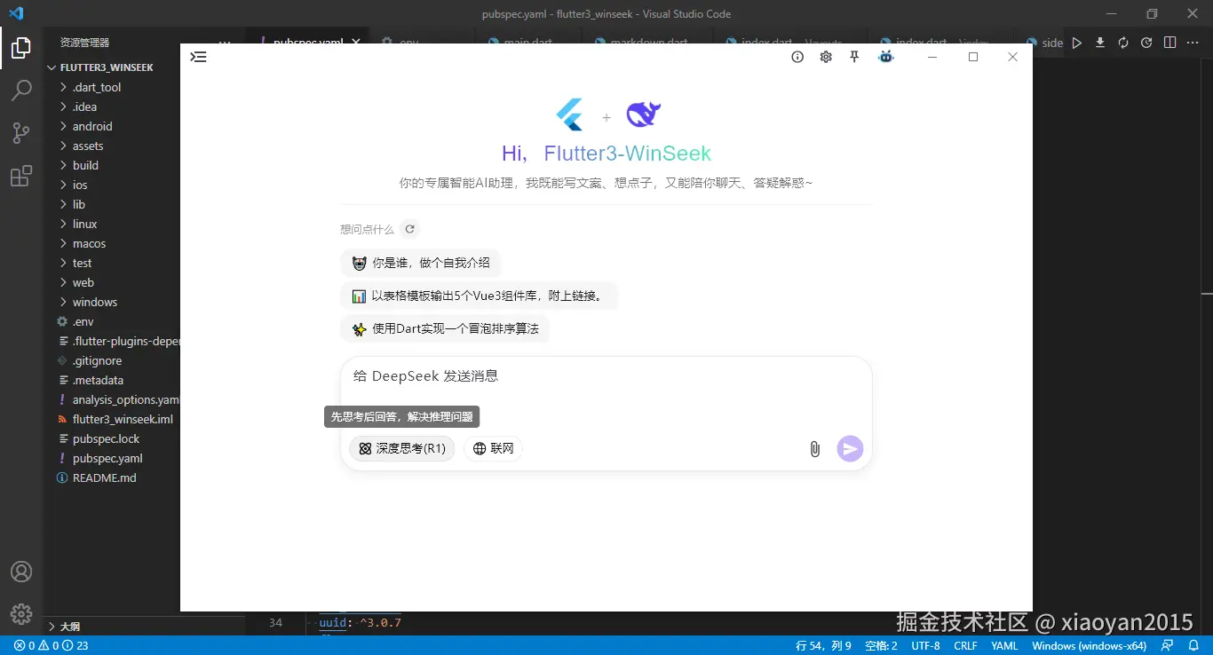Toggle the 联网 web search option
Viewport: 1213px width, 655px height.
(x=493, y=449)
